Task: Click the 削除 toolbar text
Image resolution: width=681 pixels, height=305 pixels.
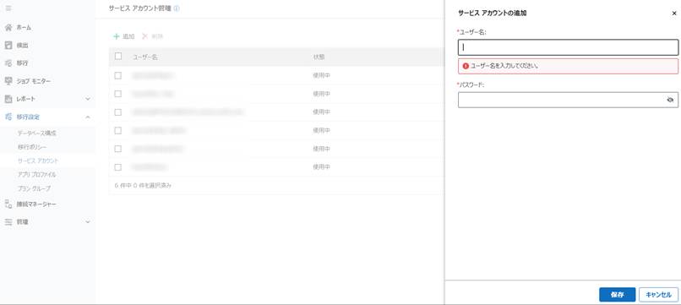Action: [x=157, y=36]
